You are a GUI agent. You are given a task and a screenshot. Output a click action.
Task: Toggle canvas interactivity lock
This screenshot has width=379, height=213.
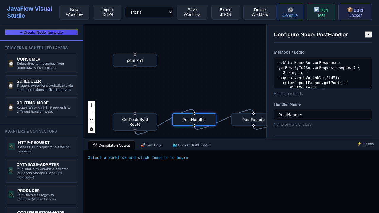click(x=91, y=129)
